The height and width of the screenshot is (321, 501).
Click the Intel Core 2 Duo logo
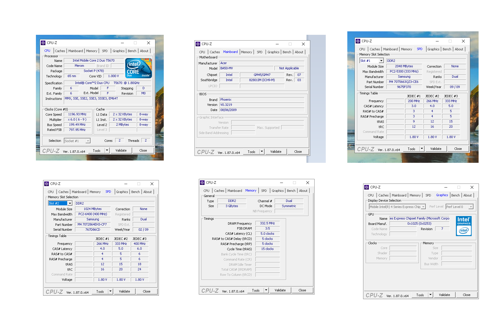click(139, 68)
